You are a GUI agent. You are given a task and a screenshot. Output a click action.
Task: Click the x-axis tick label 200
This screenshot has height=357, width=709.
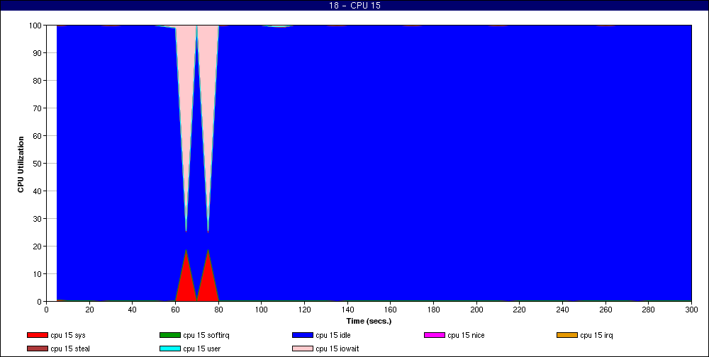click(x=476, y=310)
